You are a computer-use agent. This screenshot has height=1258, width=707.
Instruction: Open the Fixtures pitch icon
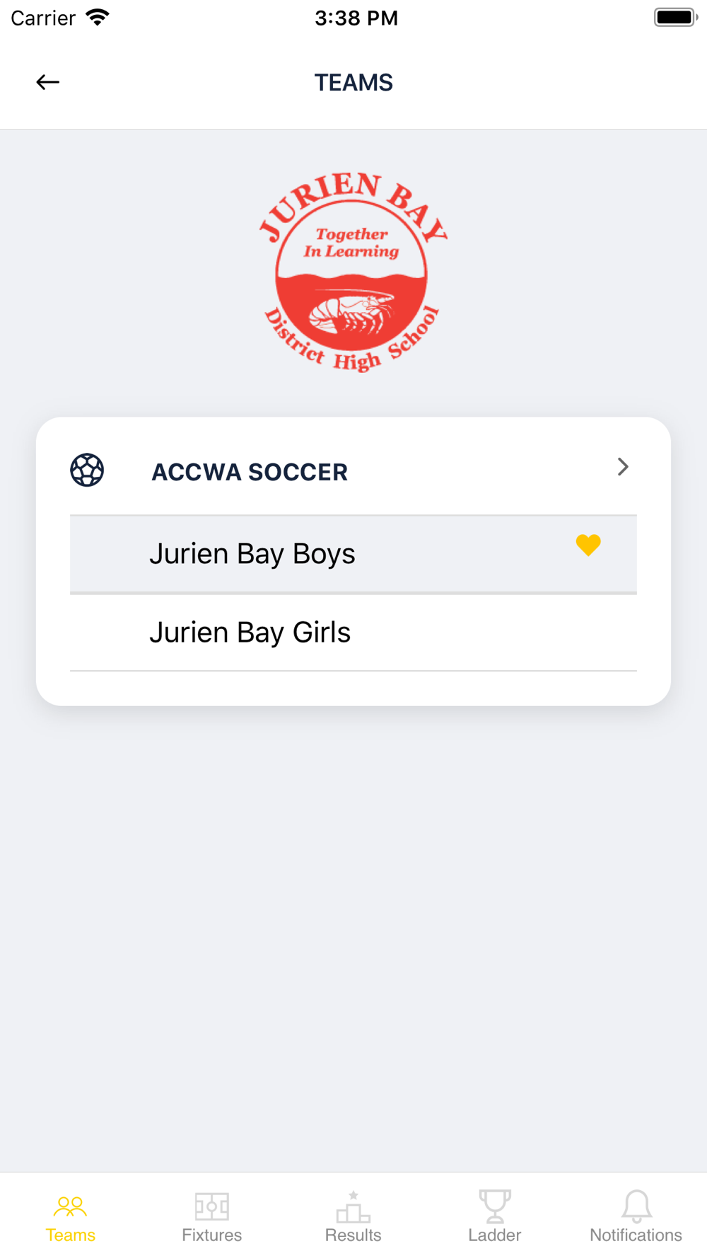212,1206
